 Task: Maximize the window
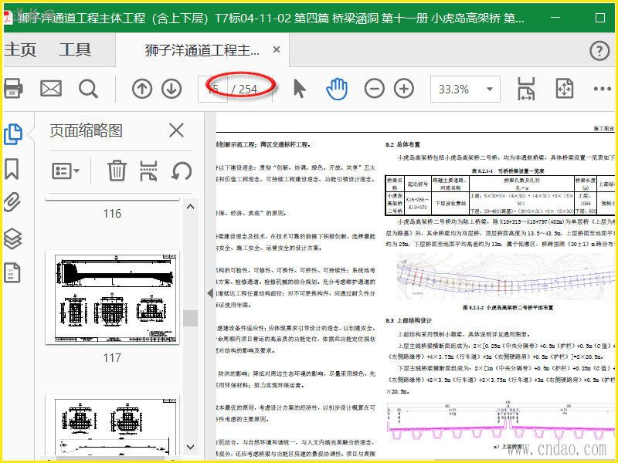[x=600, y=18]
